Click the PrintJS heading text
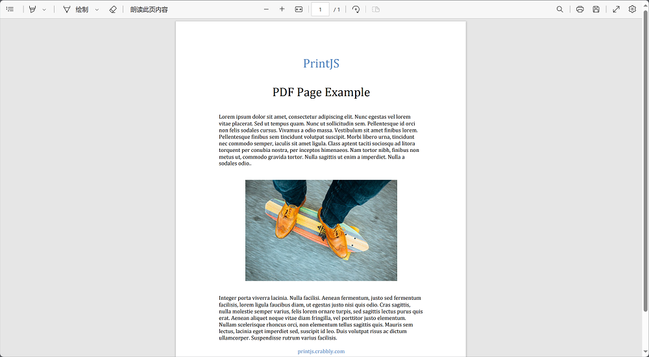This screenshot has width=649, height=357. click(x=321, y=64)
